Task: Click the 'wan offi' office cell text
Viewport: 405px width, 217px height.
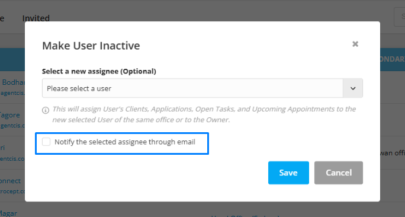Action: point(393,153)
